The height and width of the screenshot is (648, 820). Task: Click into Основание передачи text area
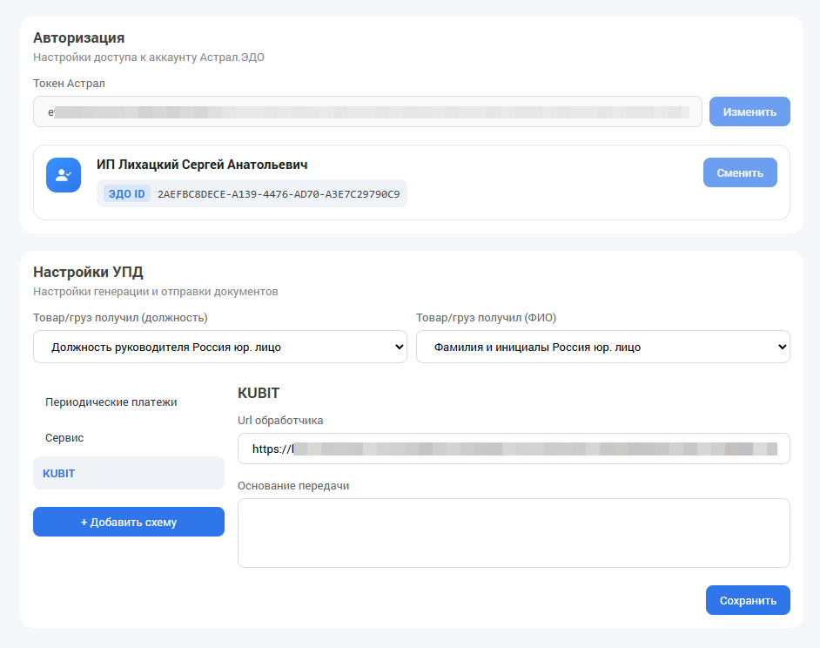click(x=514, y=533)
